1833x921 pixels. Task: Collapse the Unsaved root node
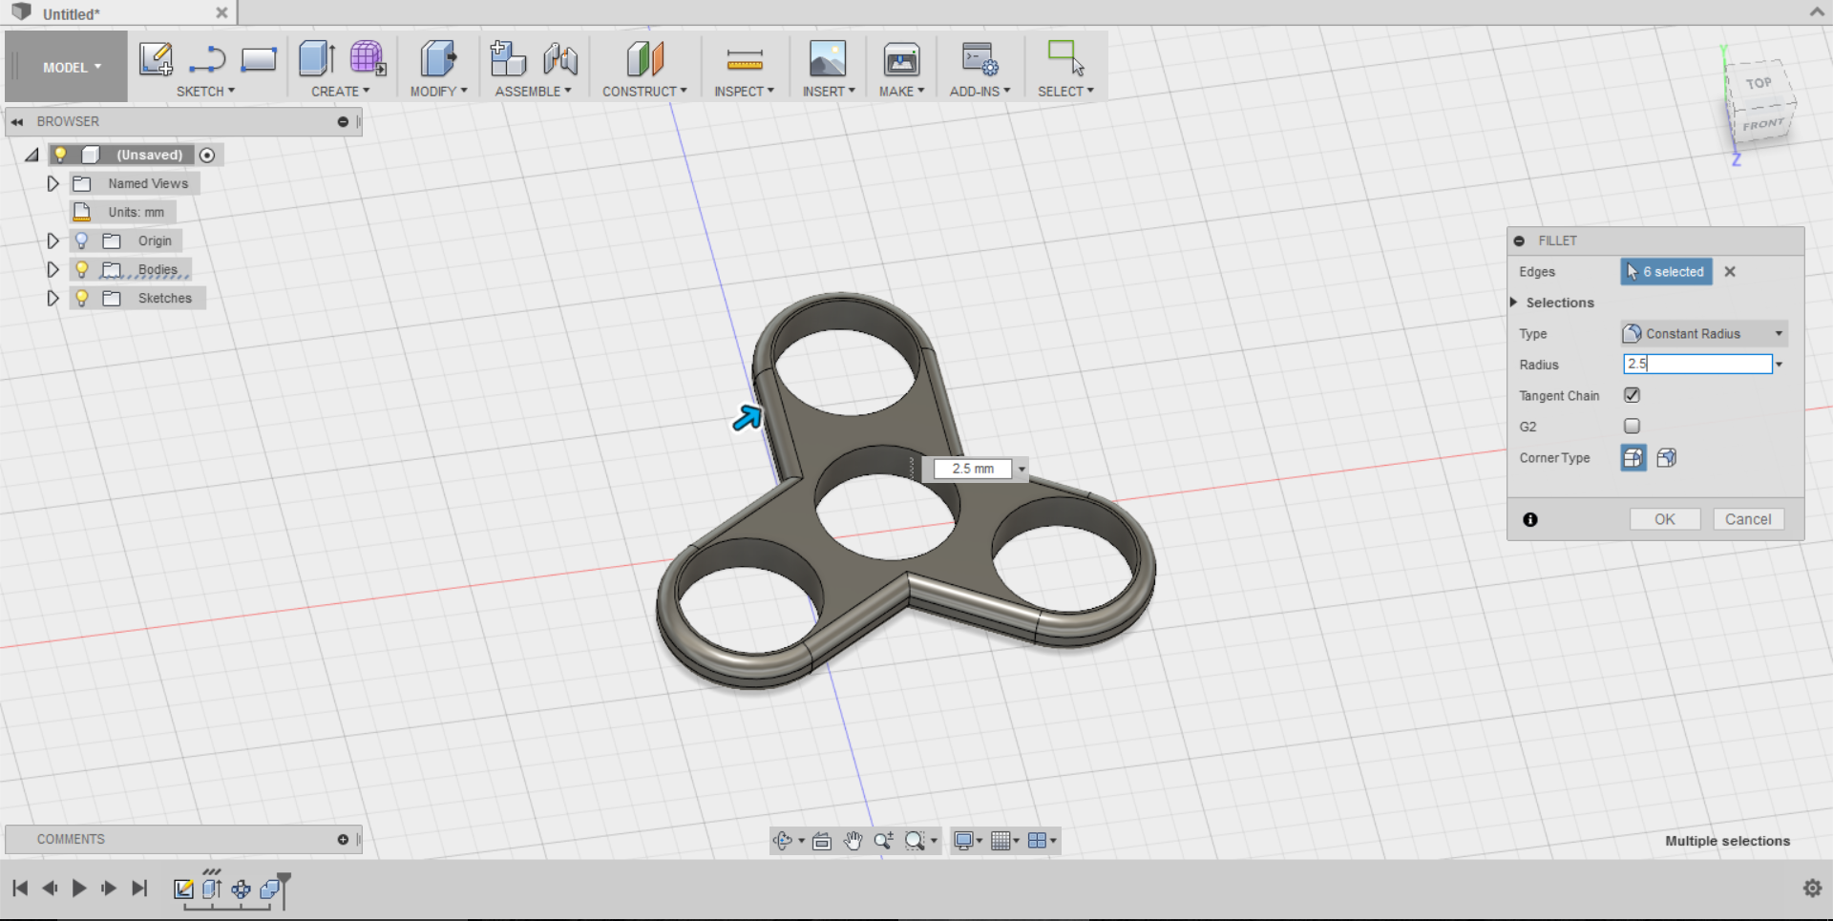(32, 155)
